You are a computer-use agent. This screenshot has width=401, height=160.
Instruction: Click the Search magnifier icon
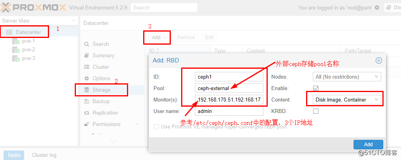[87, 44]
